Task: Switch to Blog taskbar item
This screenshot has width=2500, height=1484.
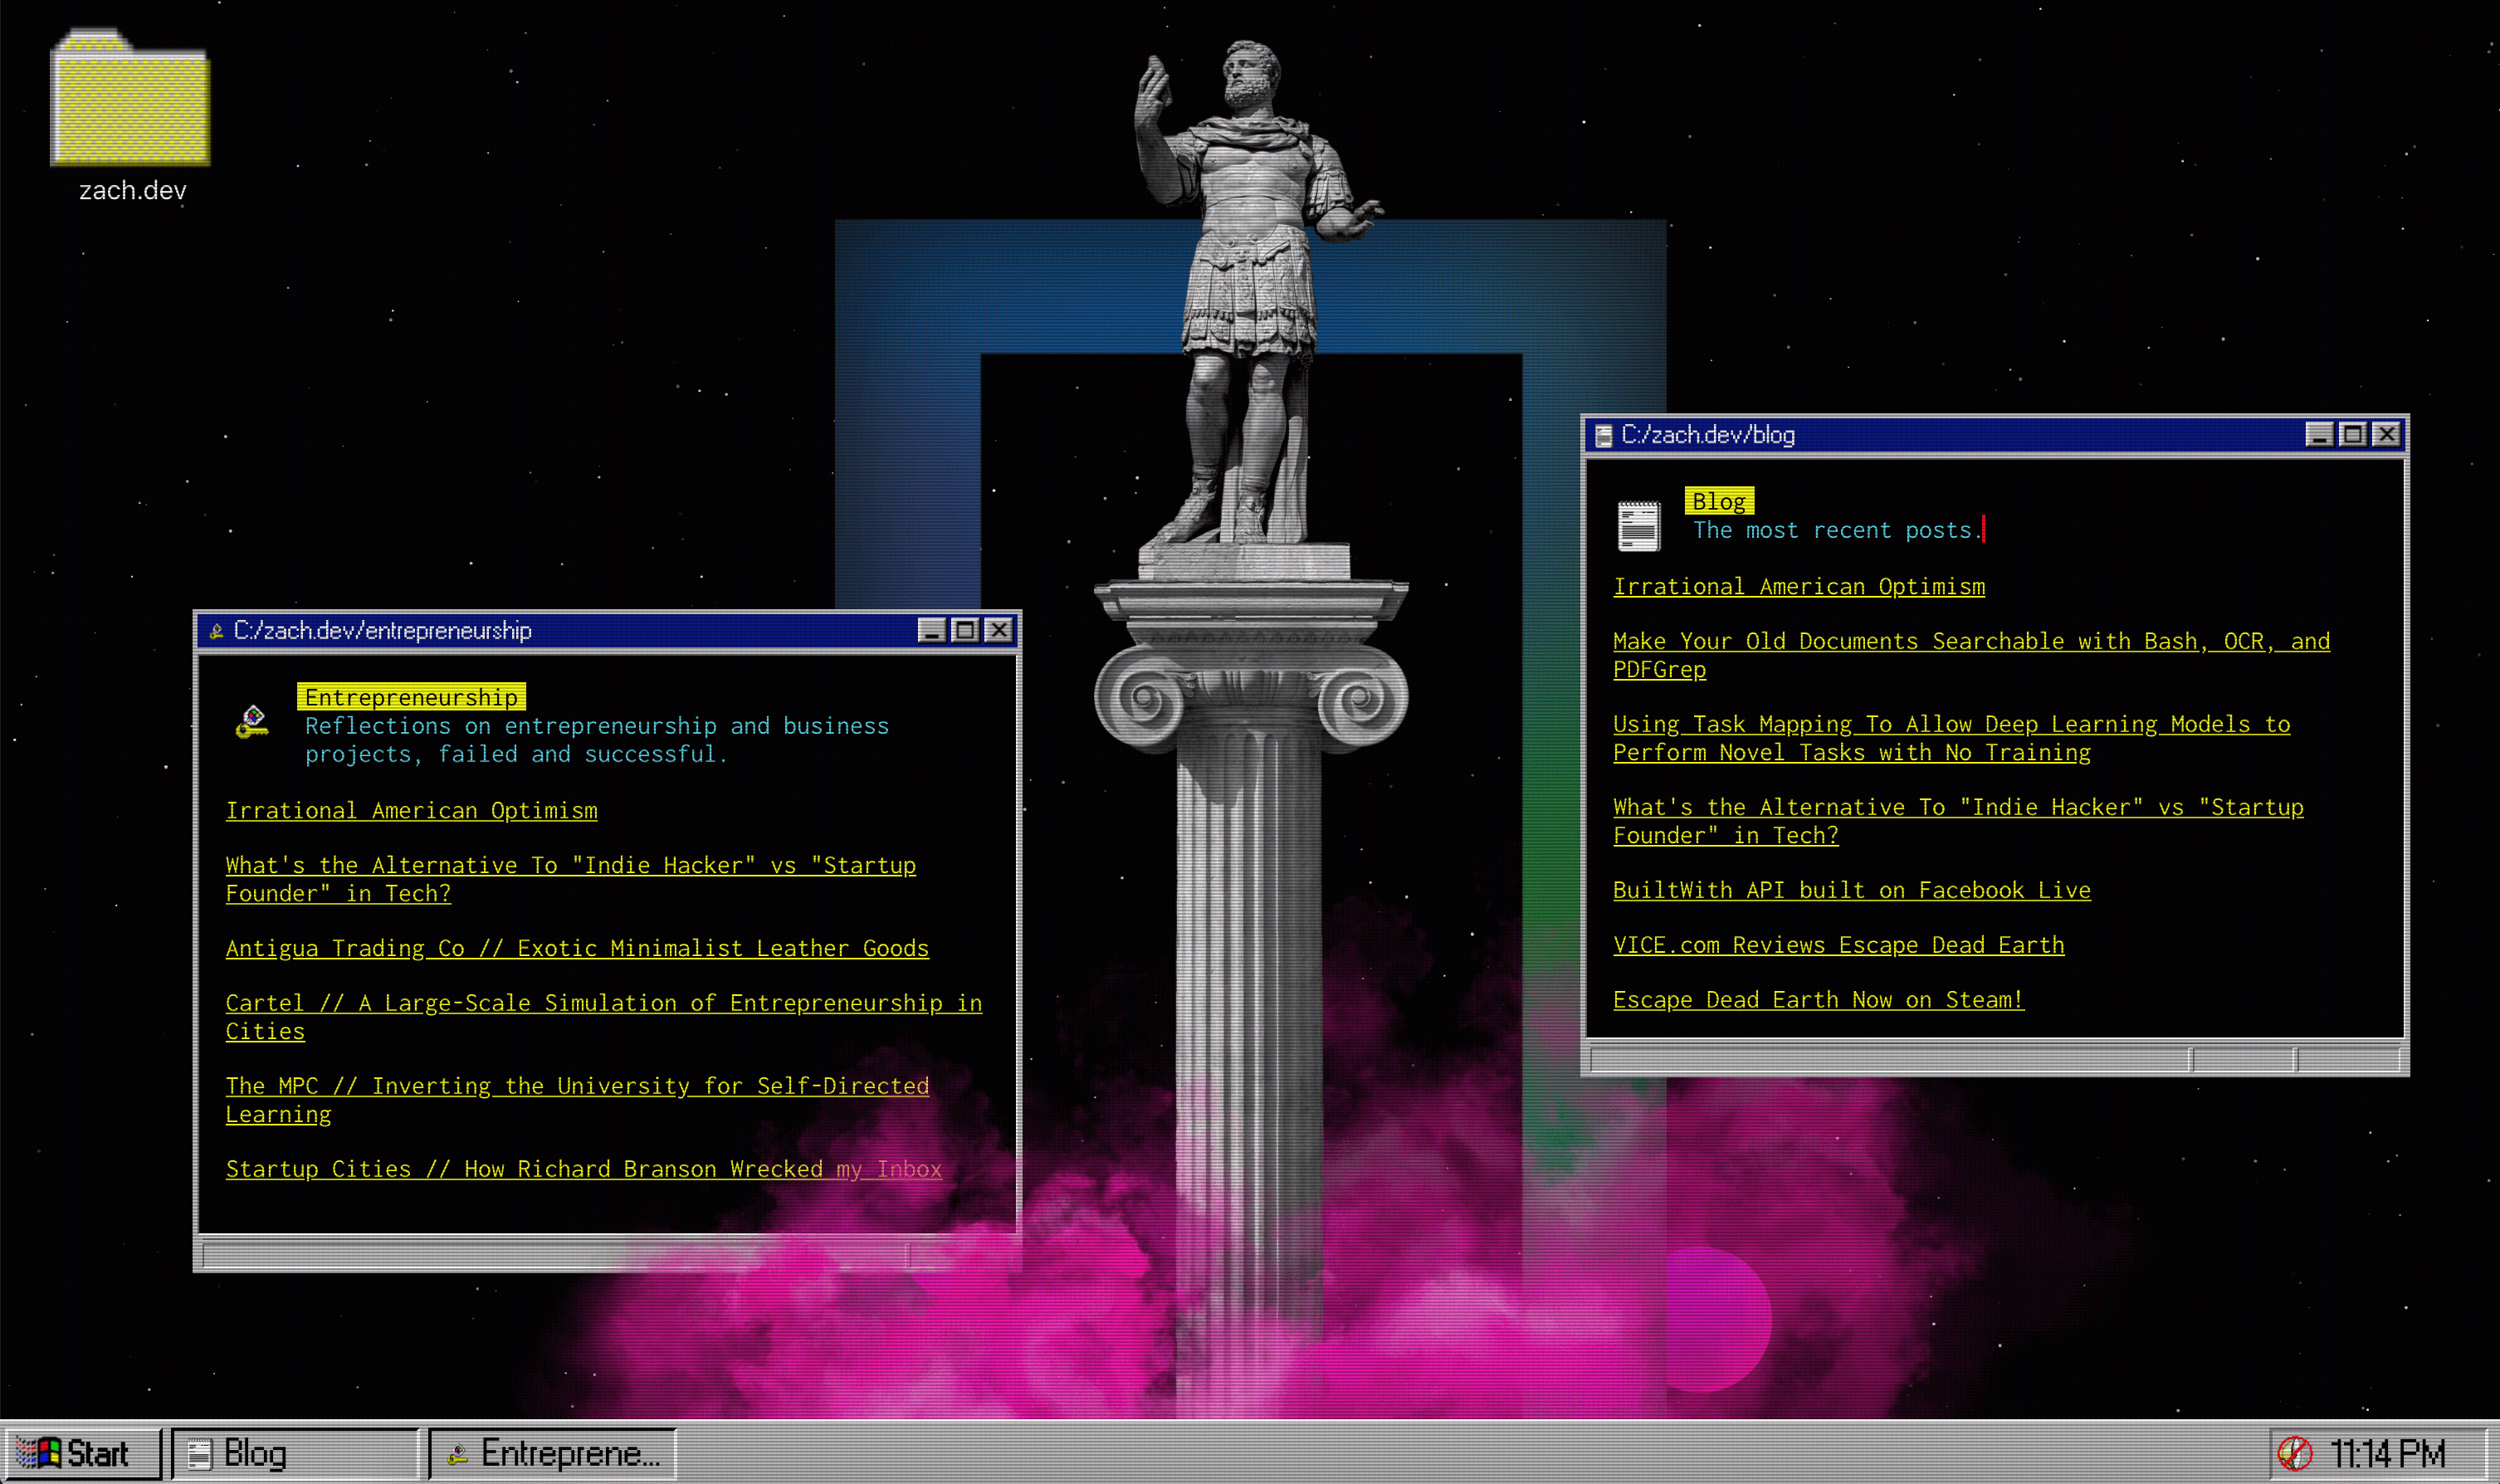Action: pos(295,1453)
